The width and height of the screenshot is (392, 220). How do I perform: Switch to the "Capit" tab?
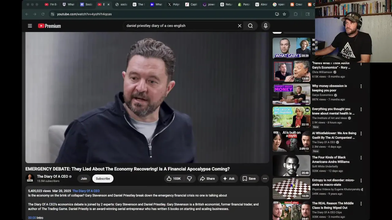[191, 5]
